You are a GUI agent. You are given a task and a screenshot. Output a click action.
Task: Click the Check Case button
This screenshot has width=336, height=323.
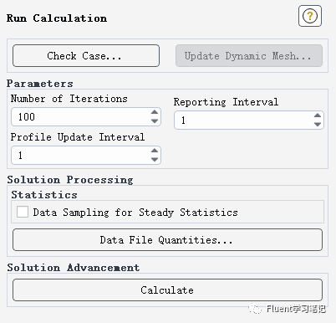(x=86, y=56)
